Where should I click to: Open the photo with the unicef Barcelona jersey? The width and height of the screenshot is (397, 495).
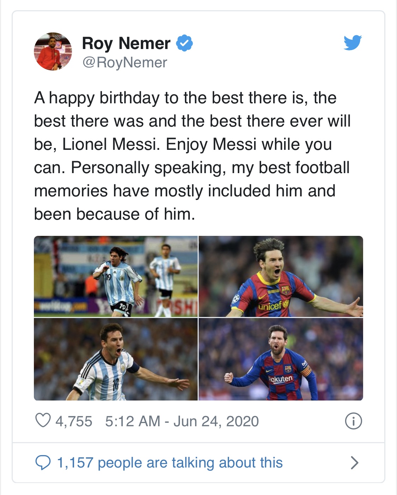click(281, 276)
